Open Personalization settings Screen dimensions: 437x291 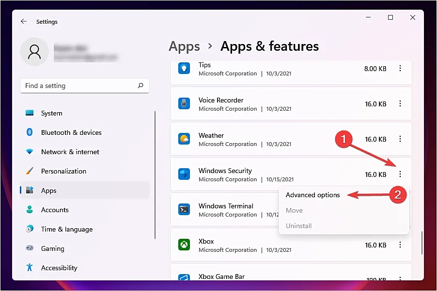click(x=85, y=171)
